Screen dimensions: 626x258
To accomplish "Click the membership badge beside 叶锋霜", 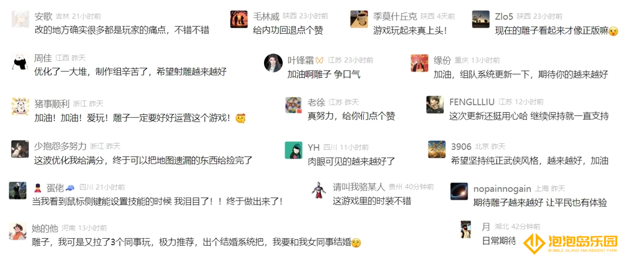I will pos(319,60).
